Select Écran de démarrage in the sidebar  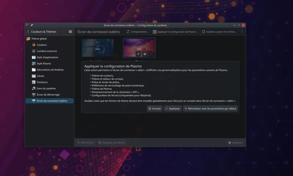pos(49,95)
